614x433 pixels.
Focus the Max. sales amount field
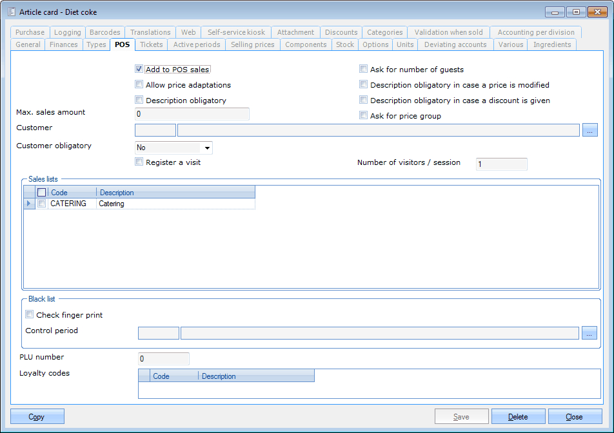pos(192,114)
